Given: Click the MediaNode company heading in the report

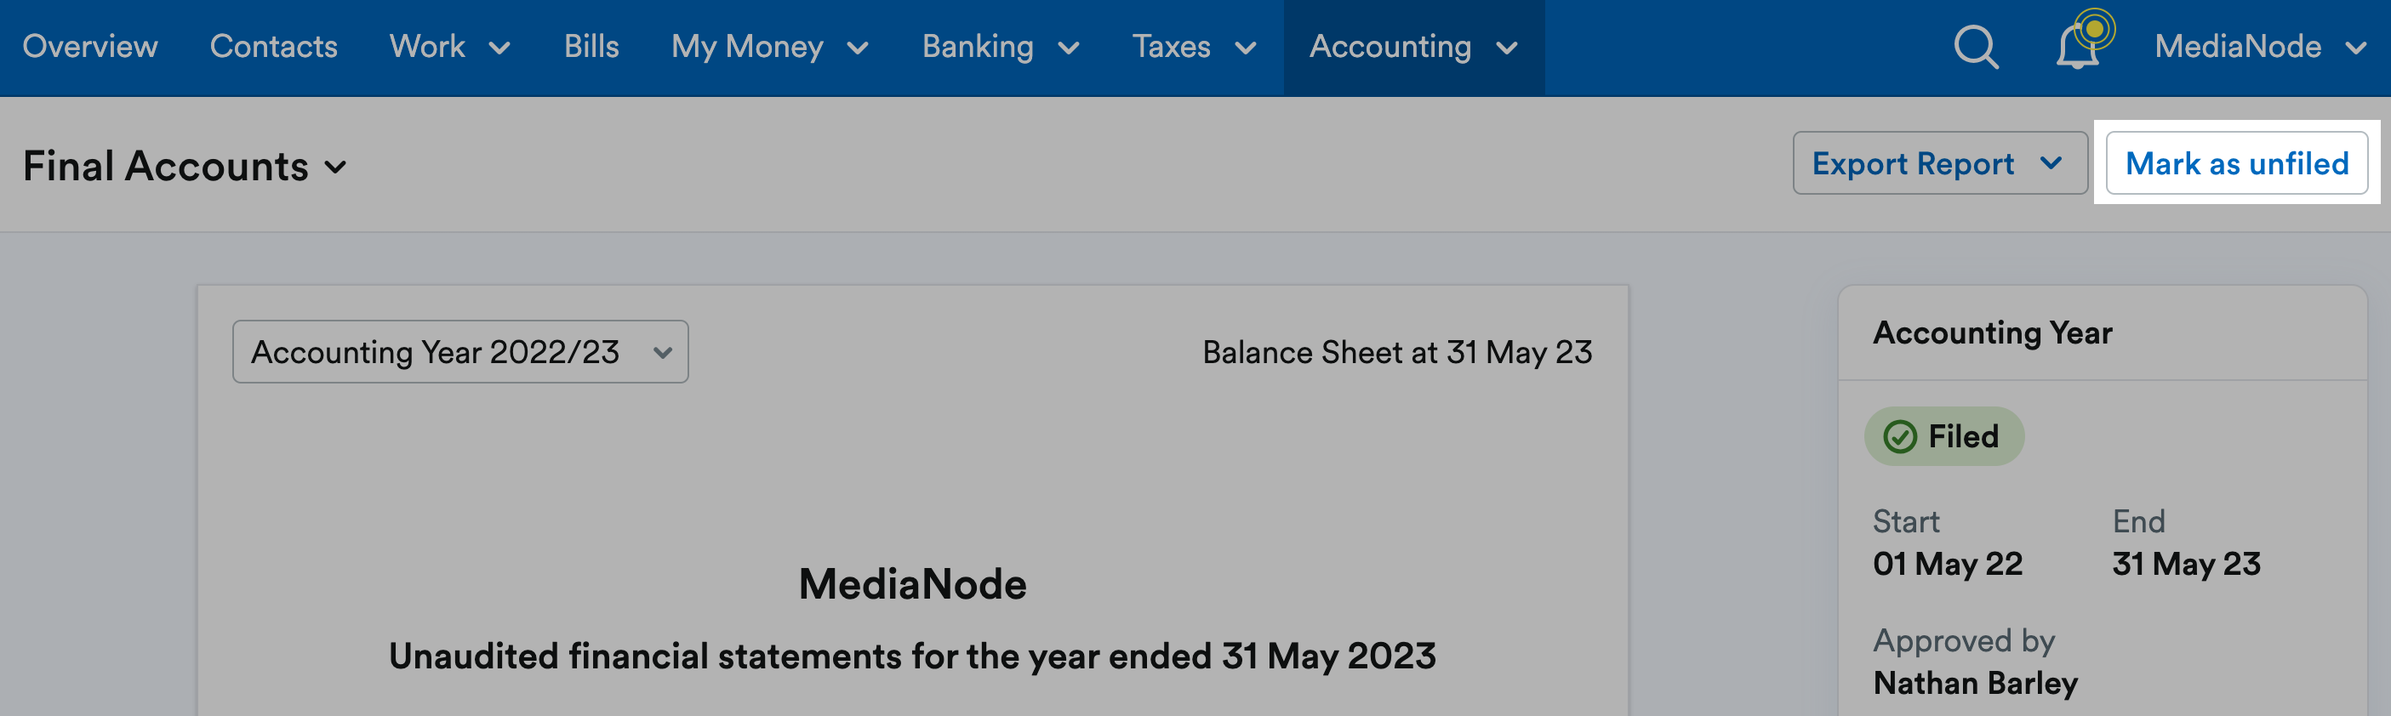Looking at the screenshot, I should [x=912, y=584].
